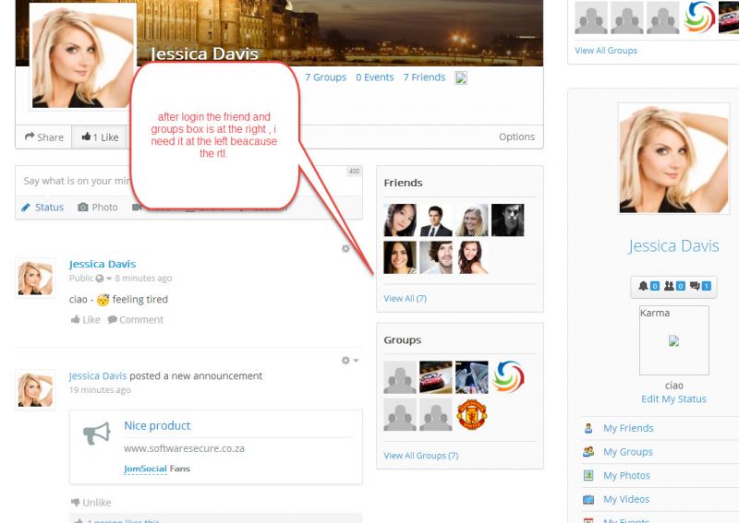The width and height of the screenshot is (739, 523).
Task: Open black-and-white man friend thumbnail
Action: click(x=507, y=220)
